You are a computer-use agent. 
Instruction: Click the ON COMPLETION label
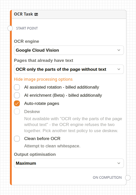pos(107,177)
